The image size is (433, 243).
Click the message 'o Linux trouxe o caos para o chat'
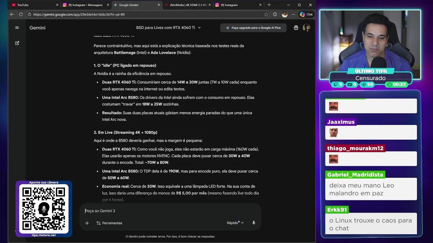pos(370,224)
